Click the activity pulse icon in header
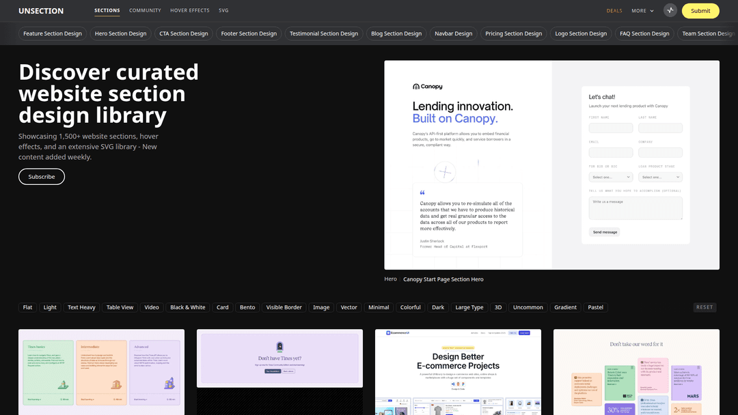The height and width of the screenshot is (415, 738). (x=670, y=11)
